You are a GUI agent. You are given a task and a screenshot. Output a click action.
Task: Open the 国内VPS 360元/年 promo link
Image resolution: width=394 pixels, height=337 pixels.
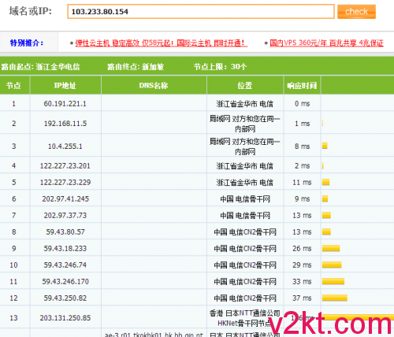326,43
